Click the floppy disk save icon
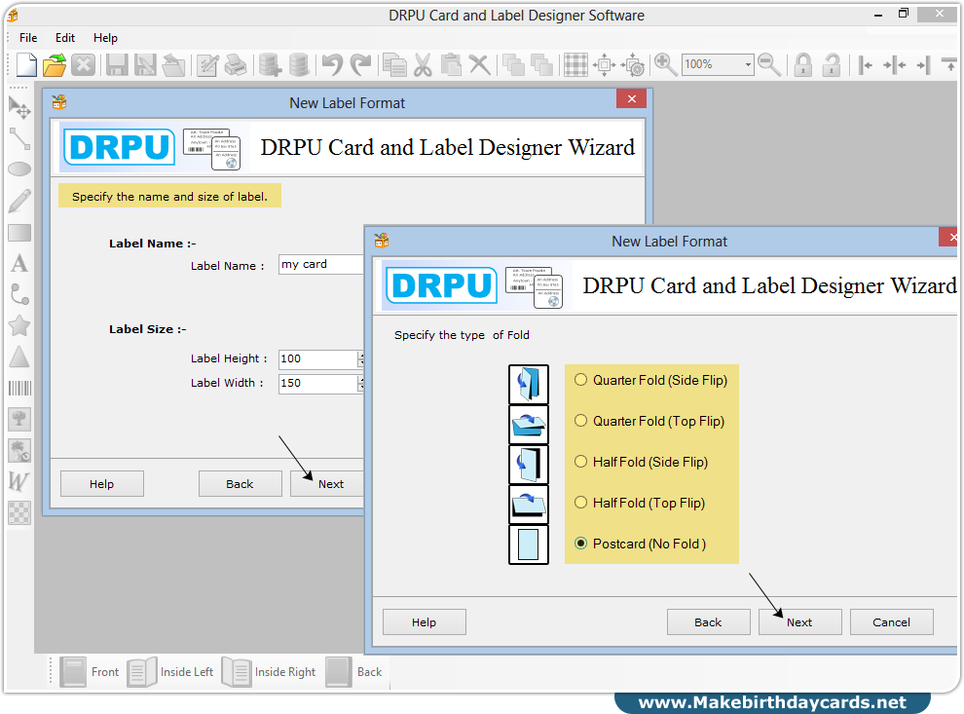964x714 pixels. 117,64
